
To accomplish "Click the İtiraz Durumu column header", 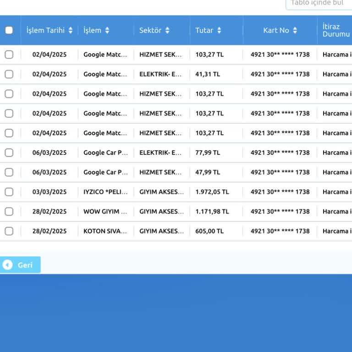I will 336,30.
